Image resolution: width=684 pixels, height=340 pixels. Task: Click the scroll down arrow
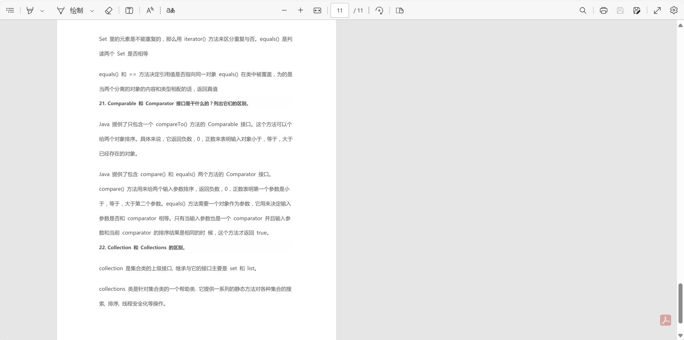[680, 336]
